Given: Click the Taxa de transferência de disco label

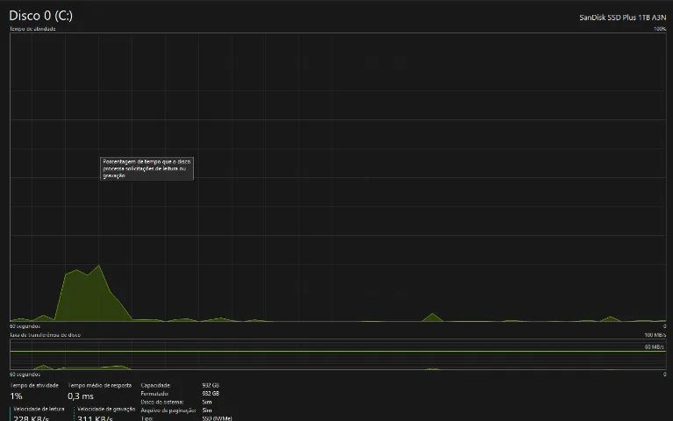Looking at the screenshot, I should (45, 335).
